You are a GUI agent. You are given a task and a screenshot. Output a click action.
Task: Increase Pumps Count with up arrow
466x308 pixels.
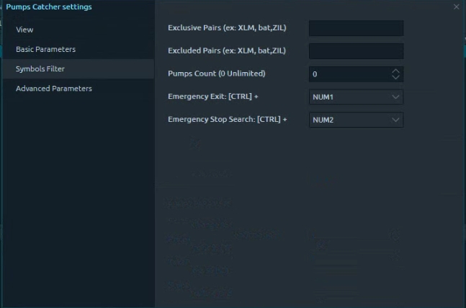coord(395,71)
